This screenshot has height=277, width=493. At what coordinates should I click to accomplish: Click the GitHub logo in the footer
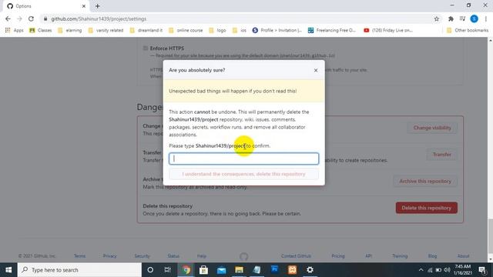[x=243, y=256]
